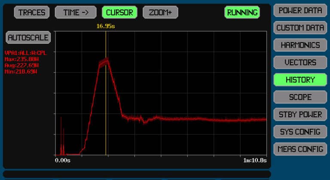Click the red trace peak on chart
This screenshot has width=330, height=180.
104,62
